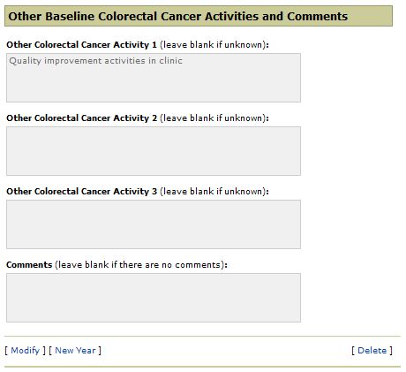The image size is (406, 372).
Task: Click the divider line above the Modify link
Action: (x=202, y=336)
